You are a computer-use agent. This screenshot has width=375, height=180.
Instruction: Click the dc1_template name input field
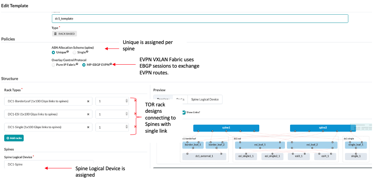tap(200, 19)
